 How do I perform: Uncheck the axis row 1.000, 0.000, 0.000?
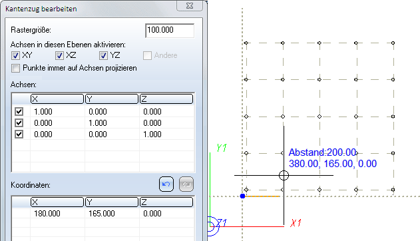[x=19, y=111]
